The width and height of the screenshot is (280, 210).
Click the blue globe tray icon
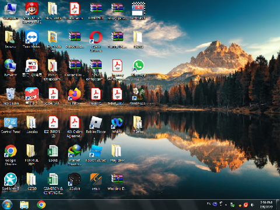click(215, 204)
